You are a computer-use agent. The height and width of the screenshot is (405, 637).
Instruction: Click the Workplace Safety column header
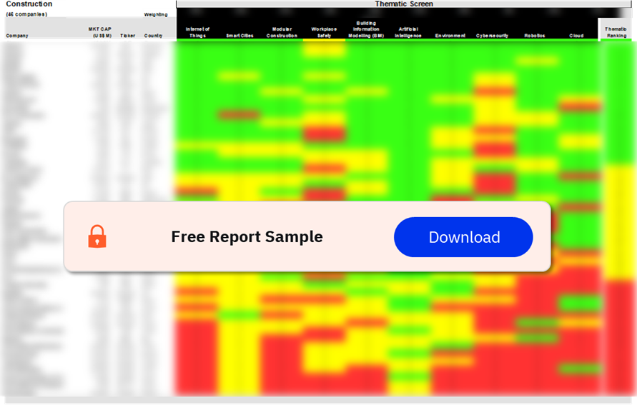click(324, 32)
